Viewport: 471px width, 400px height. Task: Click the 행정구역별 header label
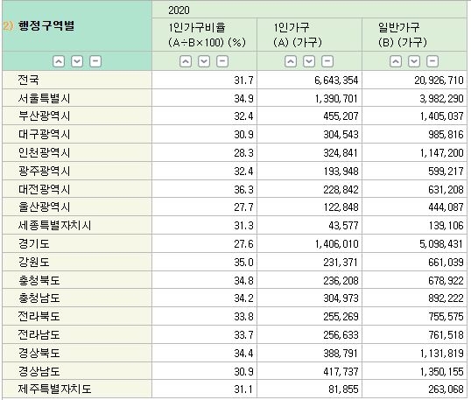(46, 26)
